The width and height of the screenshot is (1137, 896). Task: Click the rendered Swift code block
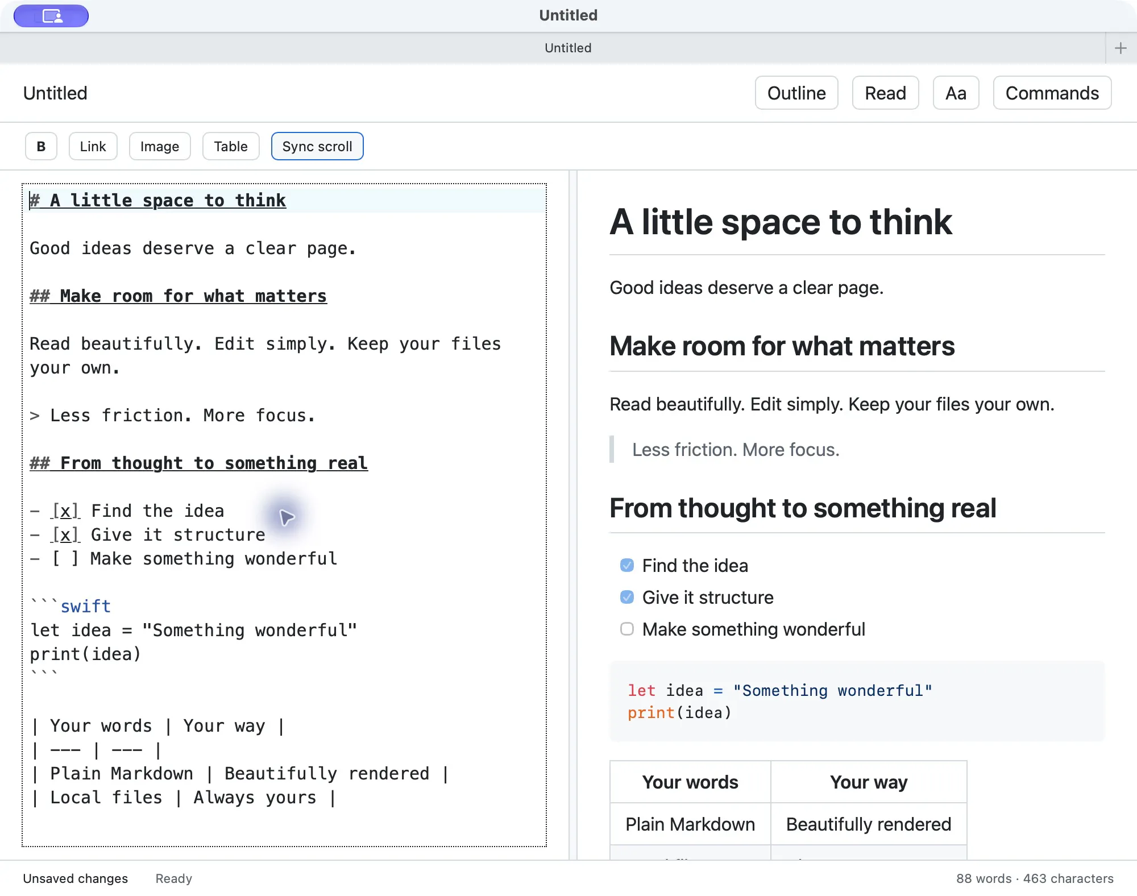[857, 702]
